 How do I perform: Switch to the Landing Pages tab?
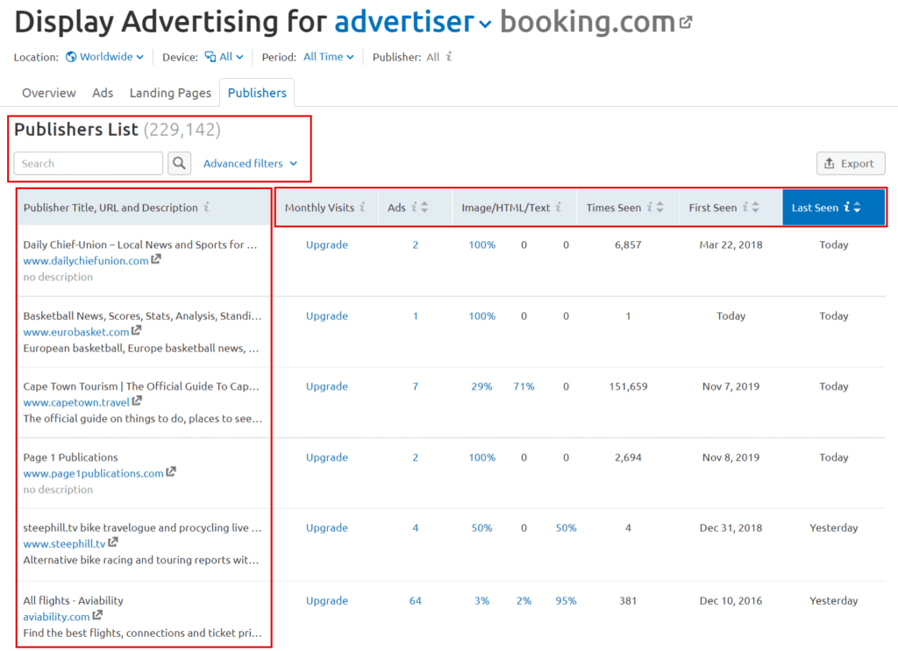[x=170, y=93]
